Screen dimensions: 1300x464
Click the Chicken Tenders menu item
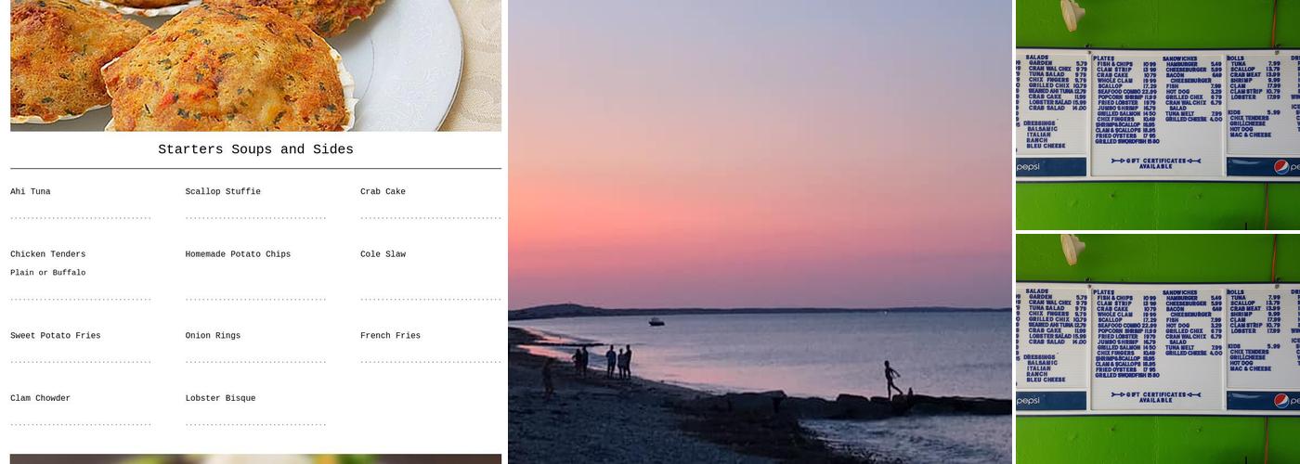click(x=47, y=254)
